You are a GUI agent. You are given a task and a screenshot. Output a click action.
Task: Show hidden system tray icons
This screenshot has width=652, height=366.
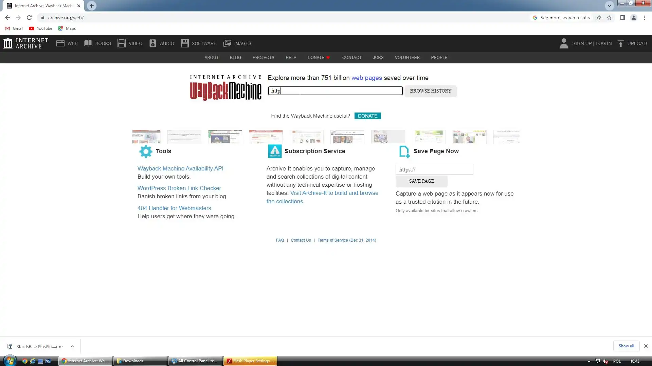(589, 361)
